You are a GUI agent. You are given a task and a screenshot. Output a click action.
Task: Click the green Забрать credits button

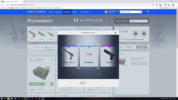pos(142,47)
